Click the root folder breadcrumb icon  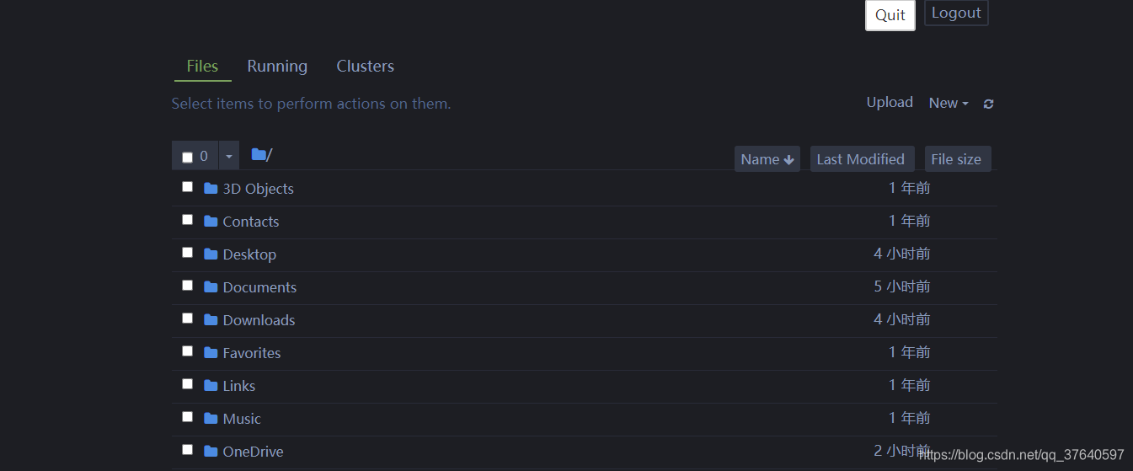coord(259,154)
